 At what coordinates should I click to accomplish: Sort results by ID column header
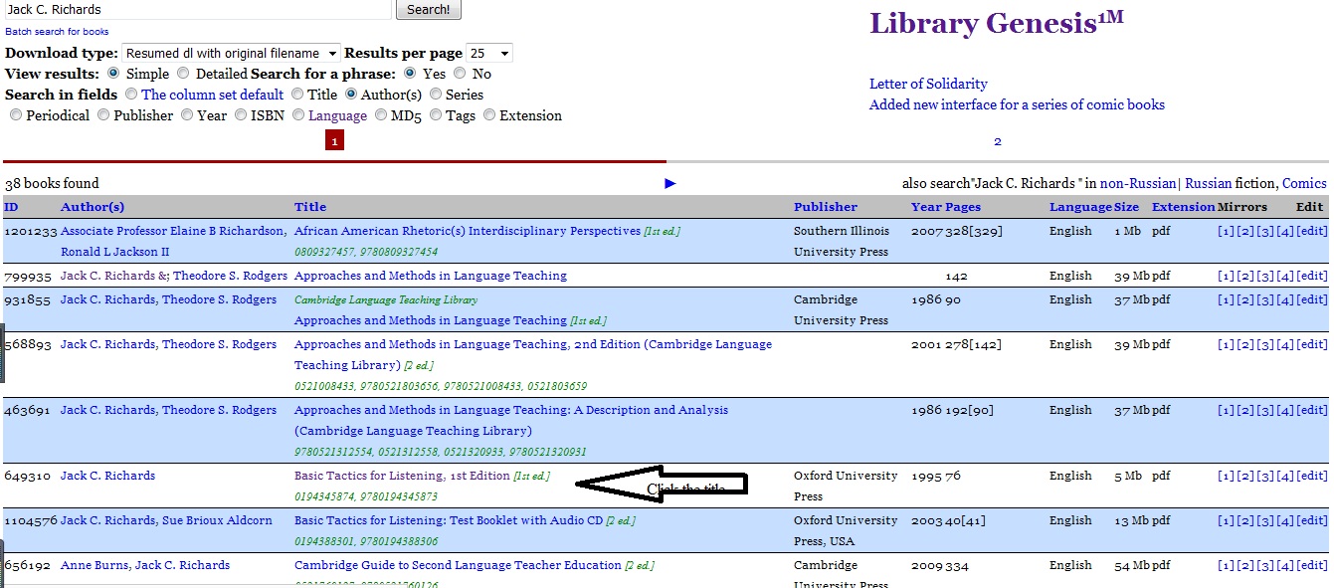click(x=11, y=207)
